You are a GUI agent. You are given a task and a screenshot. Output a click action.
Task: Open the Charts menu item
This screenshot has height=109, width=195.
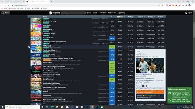95,13
